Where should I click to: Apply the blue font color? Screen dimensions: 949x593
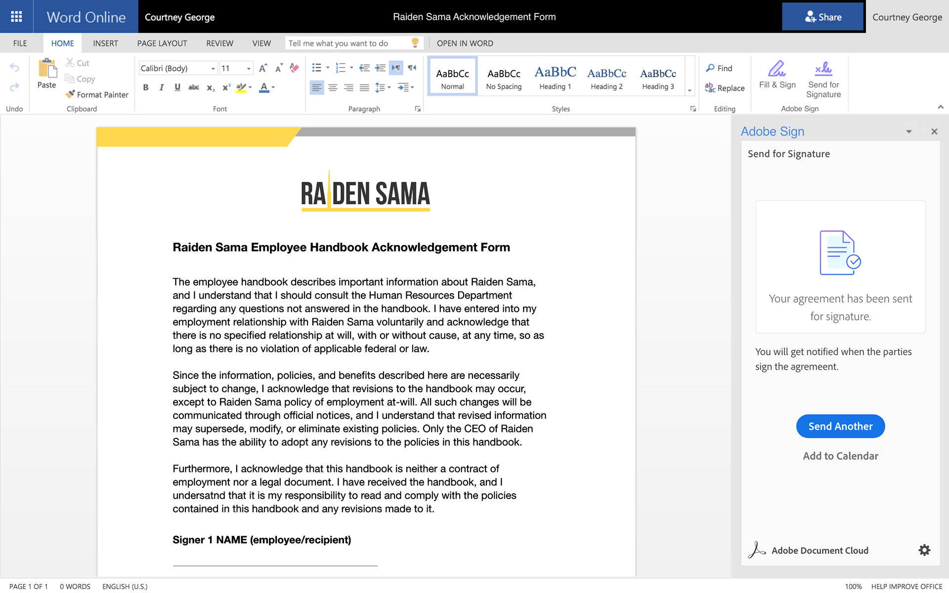click(x=264, y=87)
